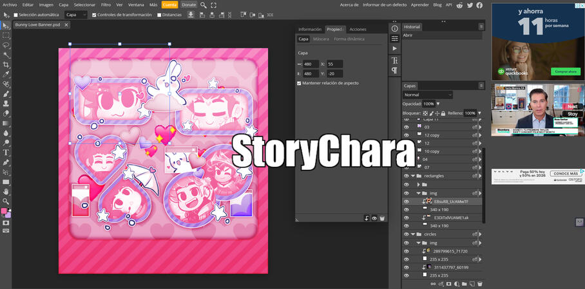The height and width of the screenshot is (289, 585).
Task: Hide the rectangles folder layer
Action: (x=406, y=176)
